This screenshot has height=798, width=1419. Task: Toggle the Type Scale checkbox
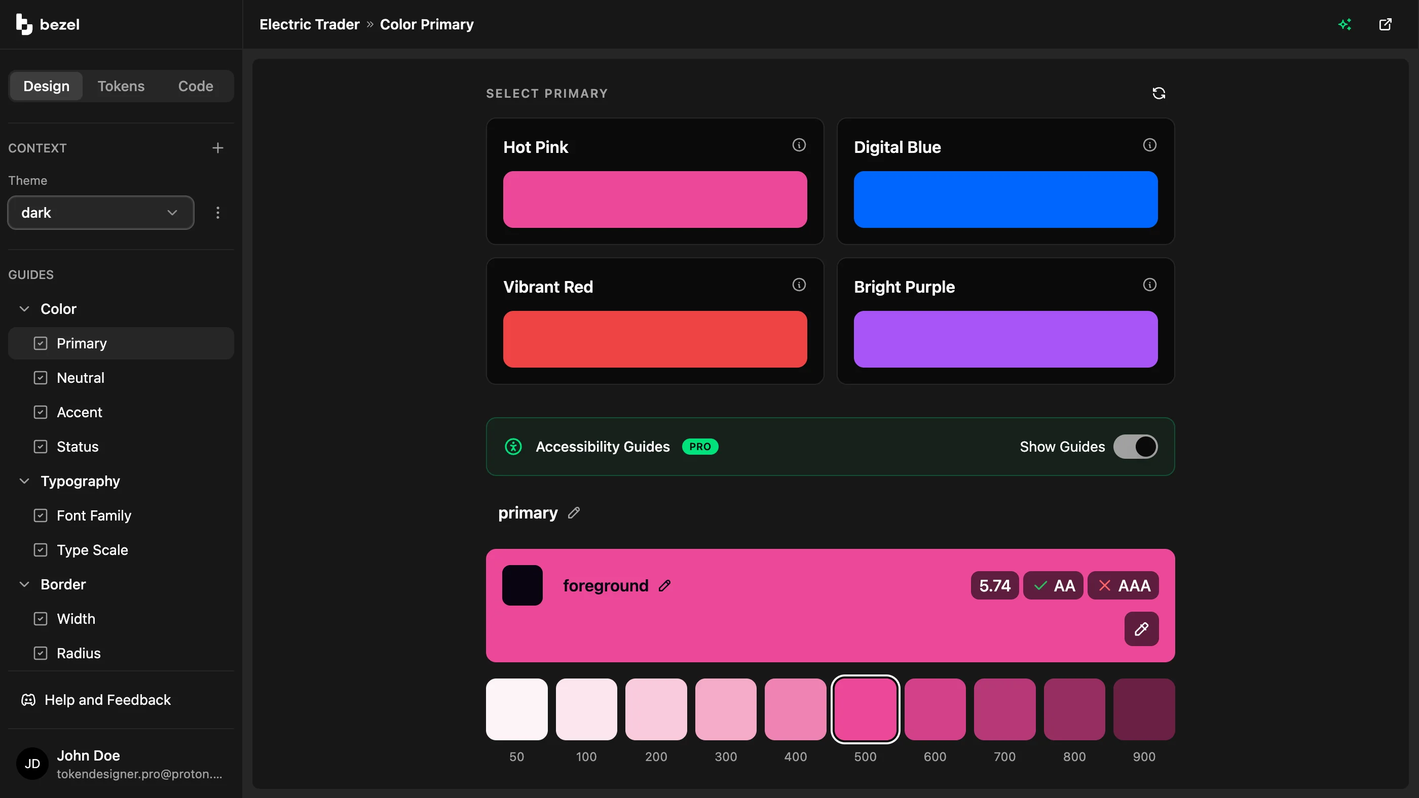tap(40, 550)
